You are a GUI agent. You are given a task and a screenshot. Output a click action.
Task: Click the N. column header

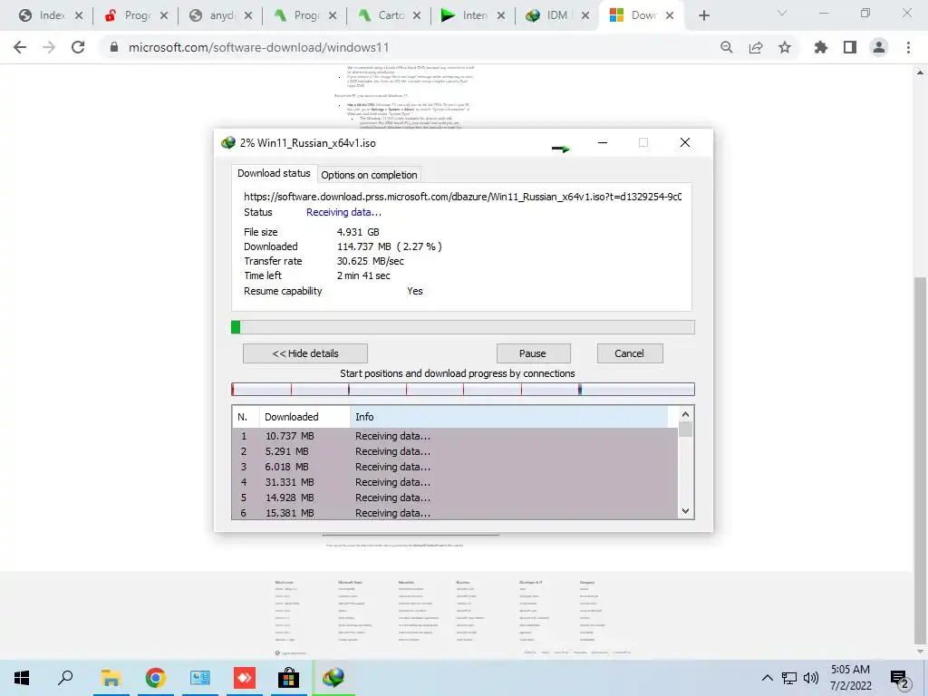(246, 417)
